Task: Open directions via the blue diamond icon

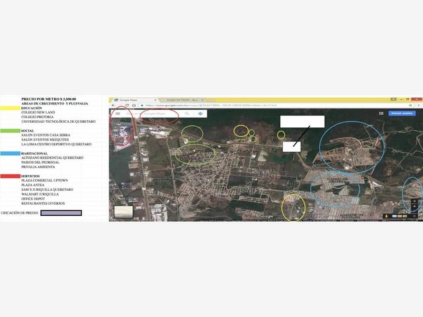Action: point(200,114)
